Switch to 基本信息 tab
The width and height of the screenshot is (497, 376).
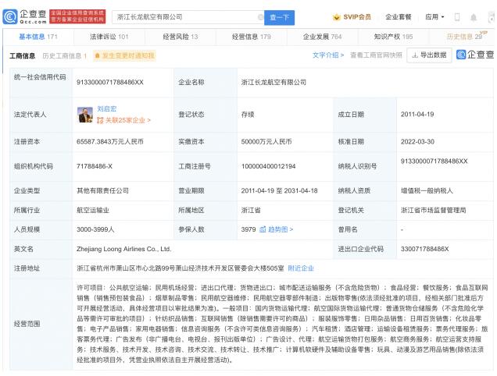coord(38,37)
